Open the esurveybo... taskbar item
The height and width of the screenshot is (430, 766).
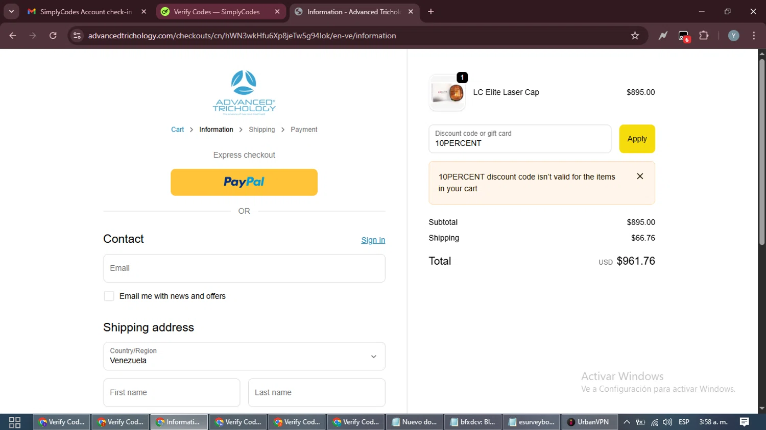tap(532, 422)
